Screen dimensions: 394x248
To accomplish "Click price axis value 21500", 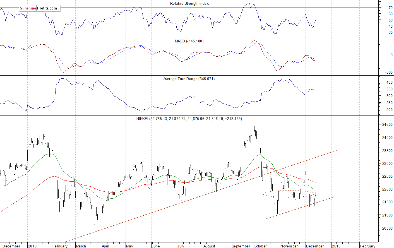I will (387, 202).
